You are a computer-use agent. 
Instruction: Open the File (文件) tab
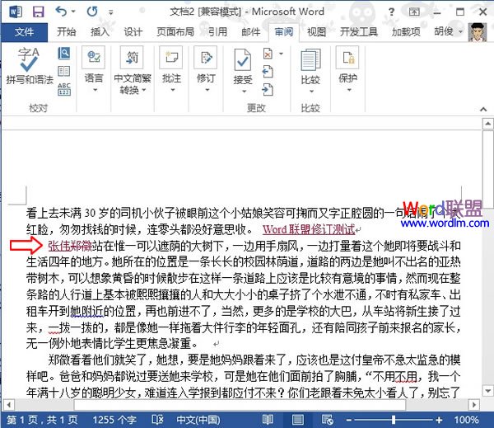(25, 32)
